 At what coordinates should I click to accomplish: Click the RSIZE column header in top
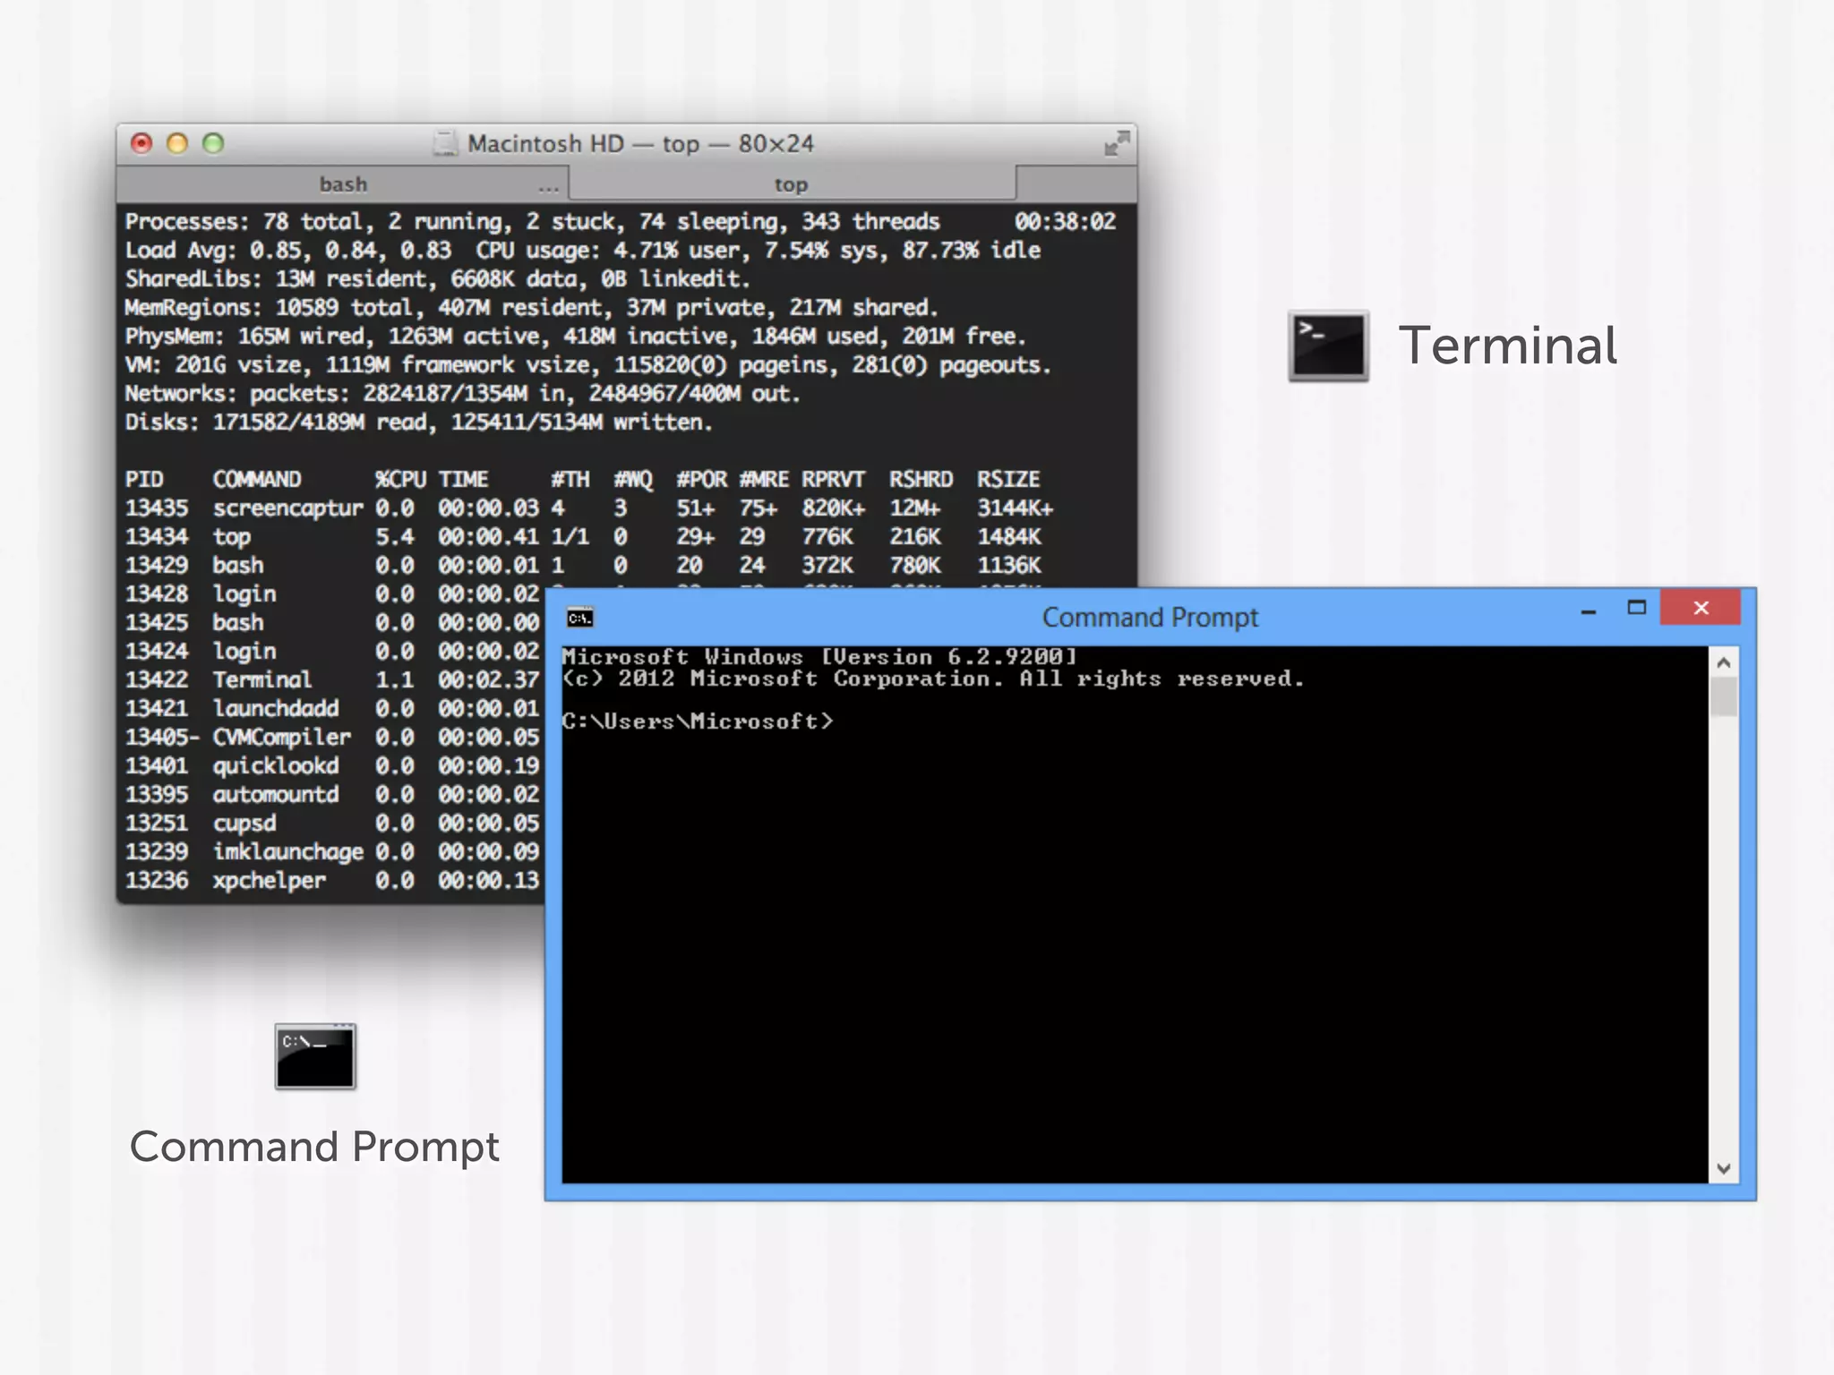pyautogui.click(x=1008, y=480)
